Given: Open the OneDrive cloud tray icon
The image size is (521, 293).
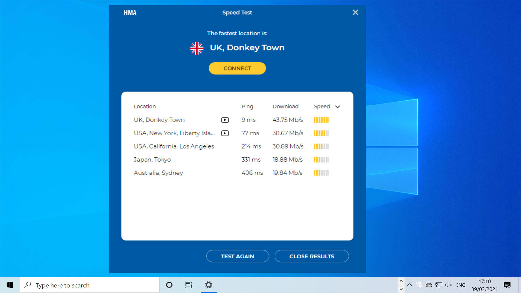Looking at the screenshot, I should (429, 285).
